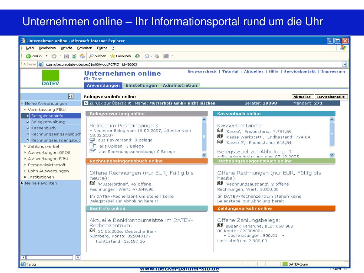Open the Aktuelles link in the header
This screenshot has height=273, width=364.
(x=254, y=71)
